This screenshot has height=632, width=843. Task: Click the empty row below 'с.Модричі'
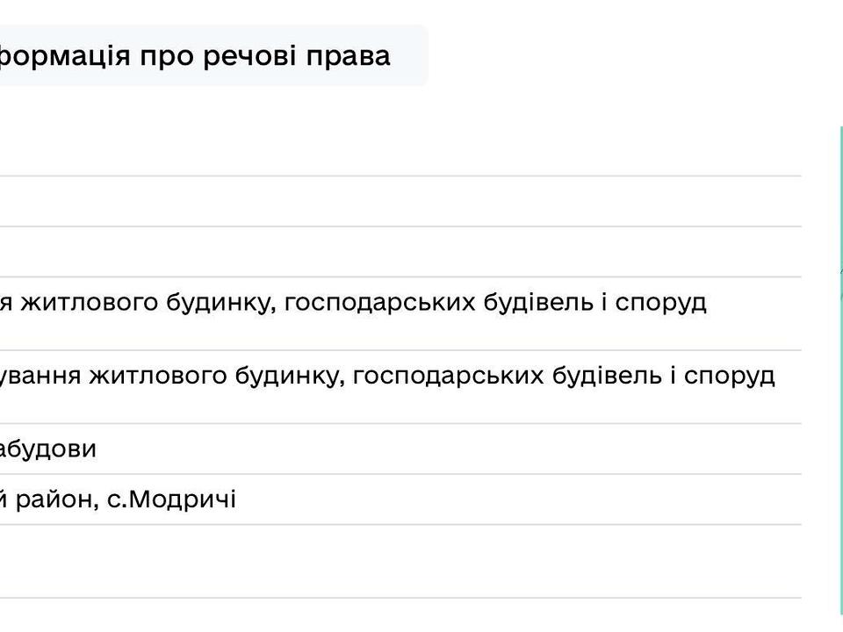tap(395, 562)
